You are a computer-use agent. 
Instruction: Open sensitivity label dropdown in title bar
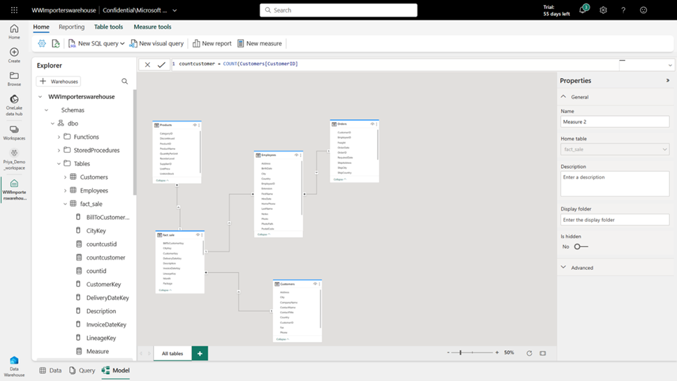click(174, 10)
